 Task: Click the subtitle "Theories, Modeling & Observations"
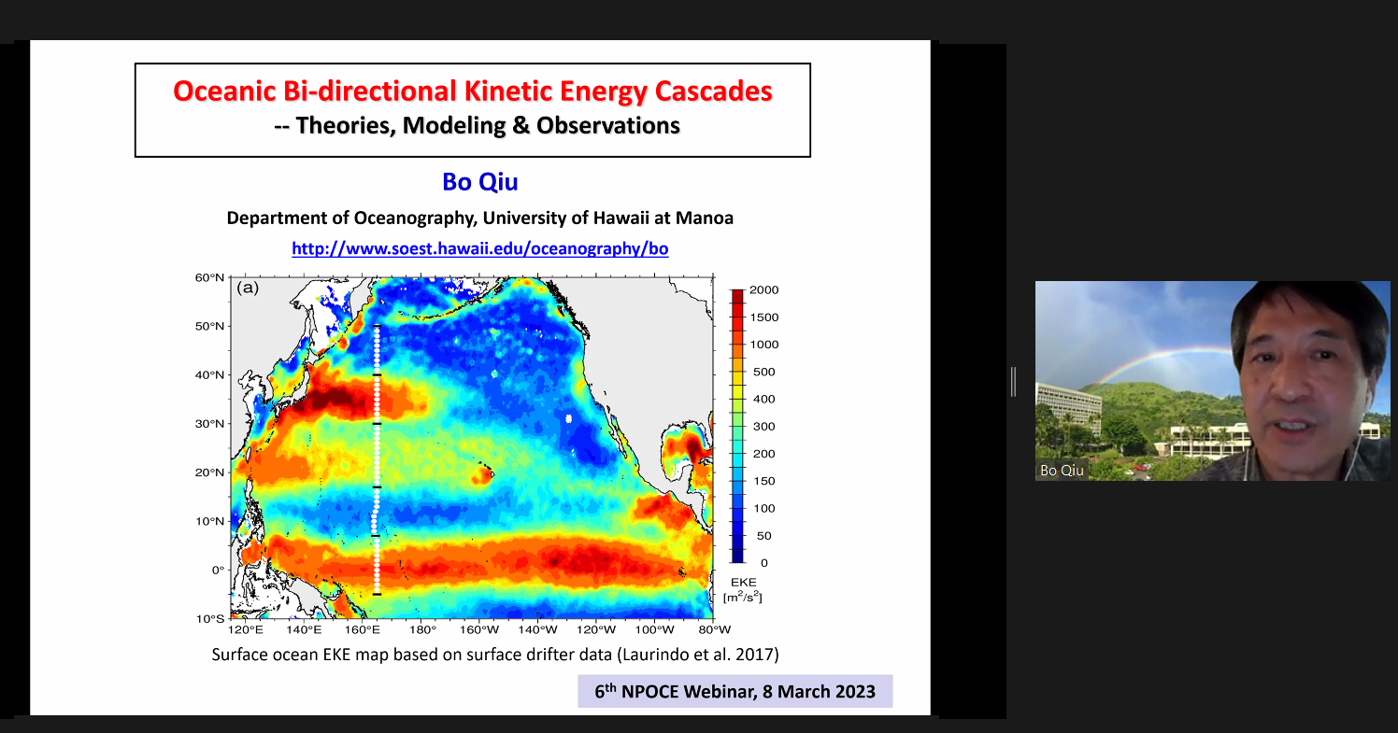(x=487, y=125)
